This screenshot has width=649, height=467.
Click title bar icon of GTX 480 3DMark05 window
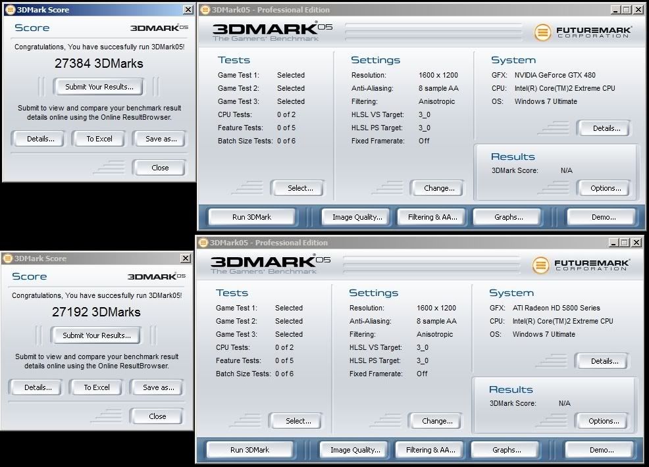205,9
